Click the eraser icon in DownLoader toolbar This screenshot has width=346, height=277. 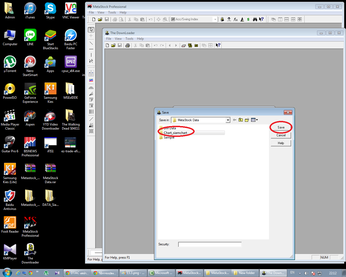click(x=184, y=45)
